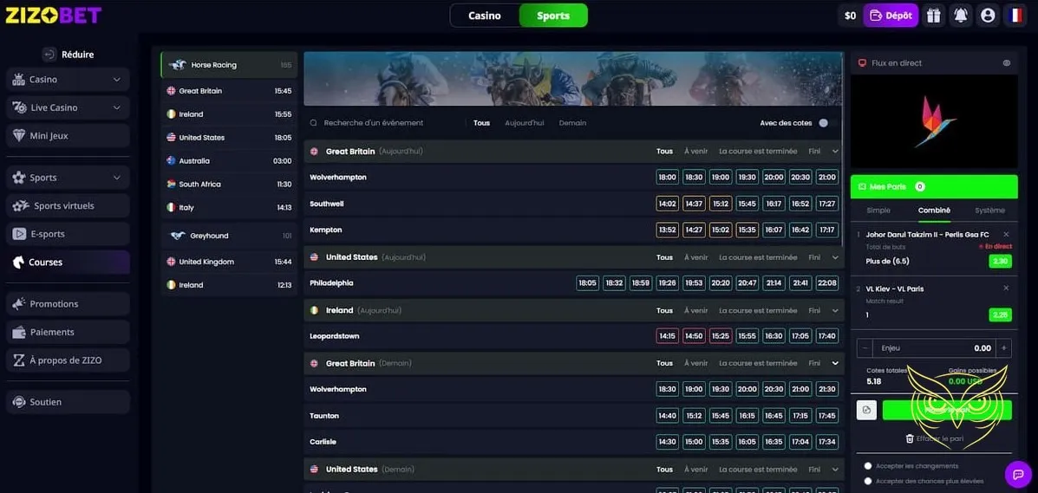Screen dimensions: 1038x493
Task: Select Carlisle 14:30 race
Action: 668,441
